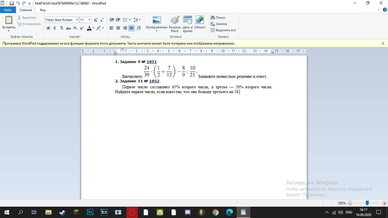Expand the font size dropdown
The image size is (388, 218).
[x=89, y=20]
